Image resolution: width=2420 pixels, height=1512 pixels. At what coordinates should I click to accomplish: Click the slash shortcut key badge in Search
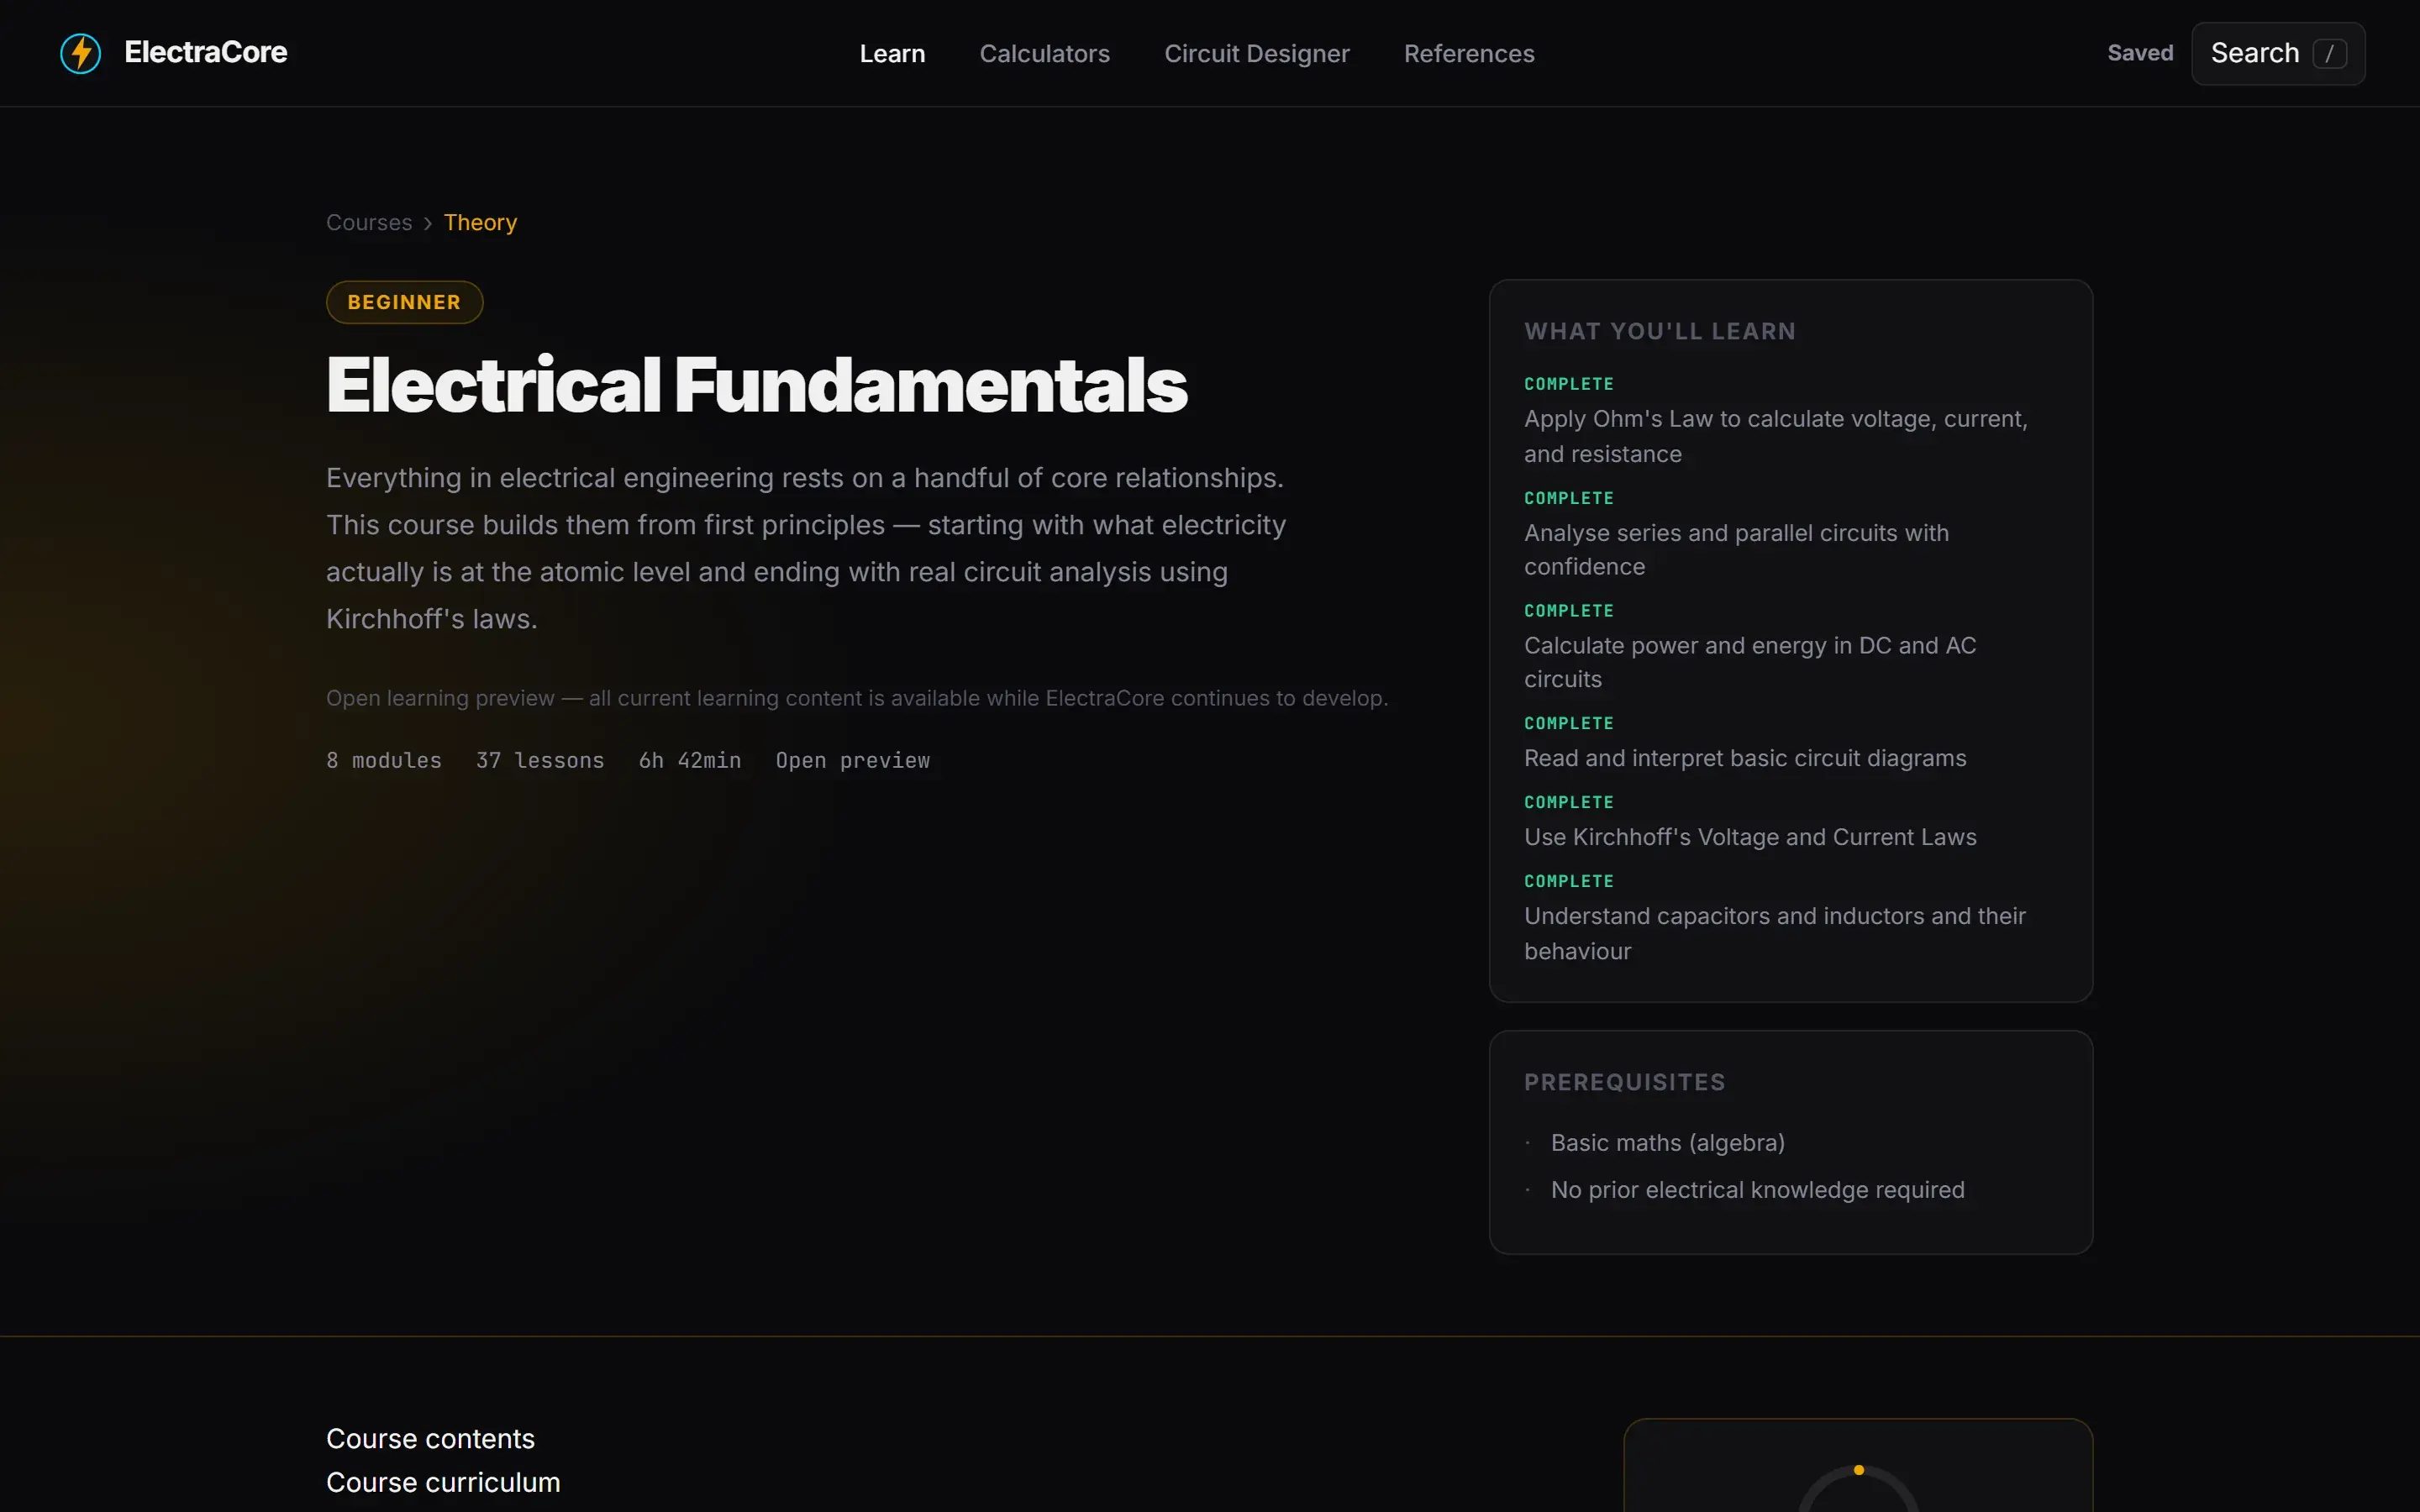pyautogui.click(x=2329, y=53)
